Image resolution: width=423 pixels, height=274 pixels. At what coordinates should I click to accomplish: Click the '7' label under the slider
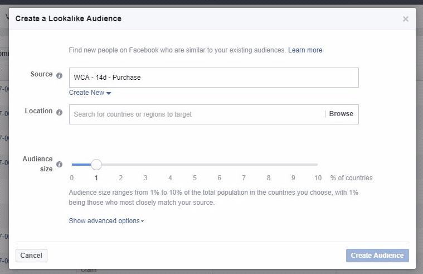pos(244,178)
